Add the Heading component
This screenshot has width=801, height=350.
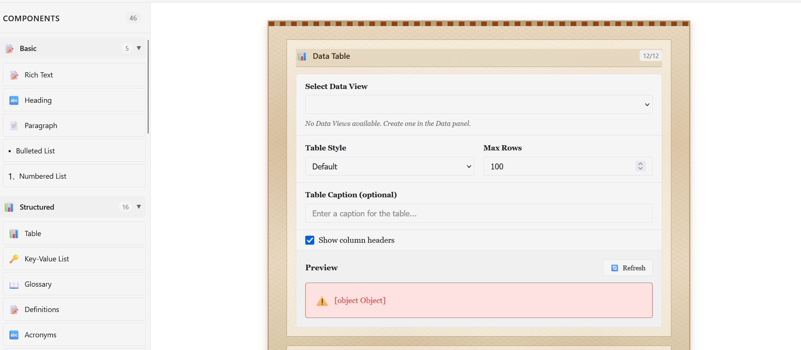pyautogui.click(x=74, y=100)
